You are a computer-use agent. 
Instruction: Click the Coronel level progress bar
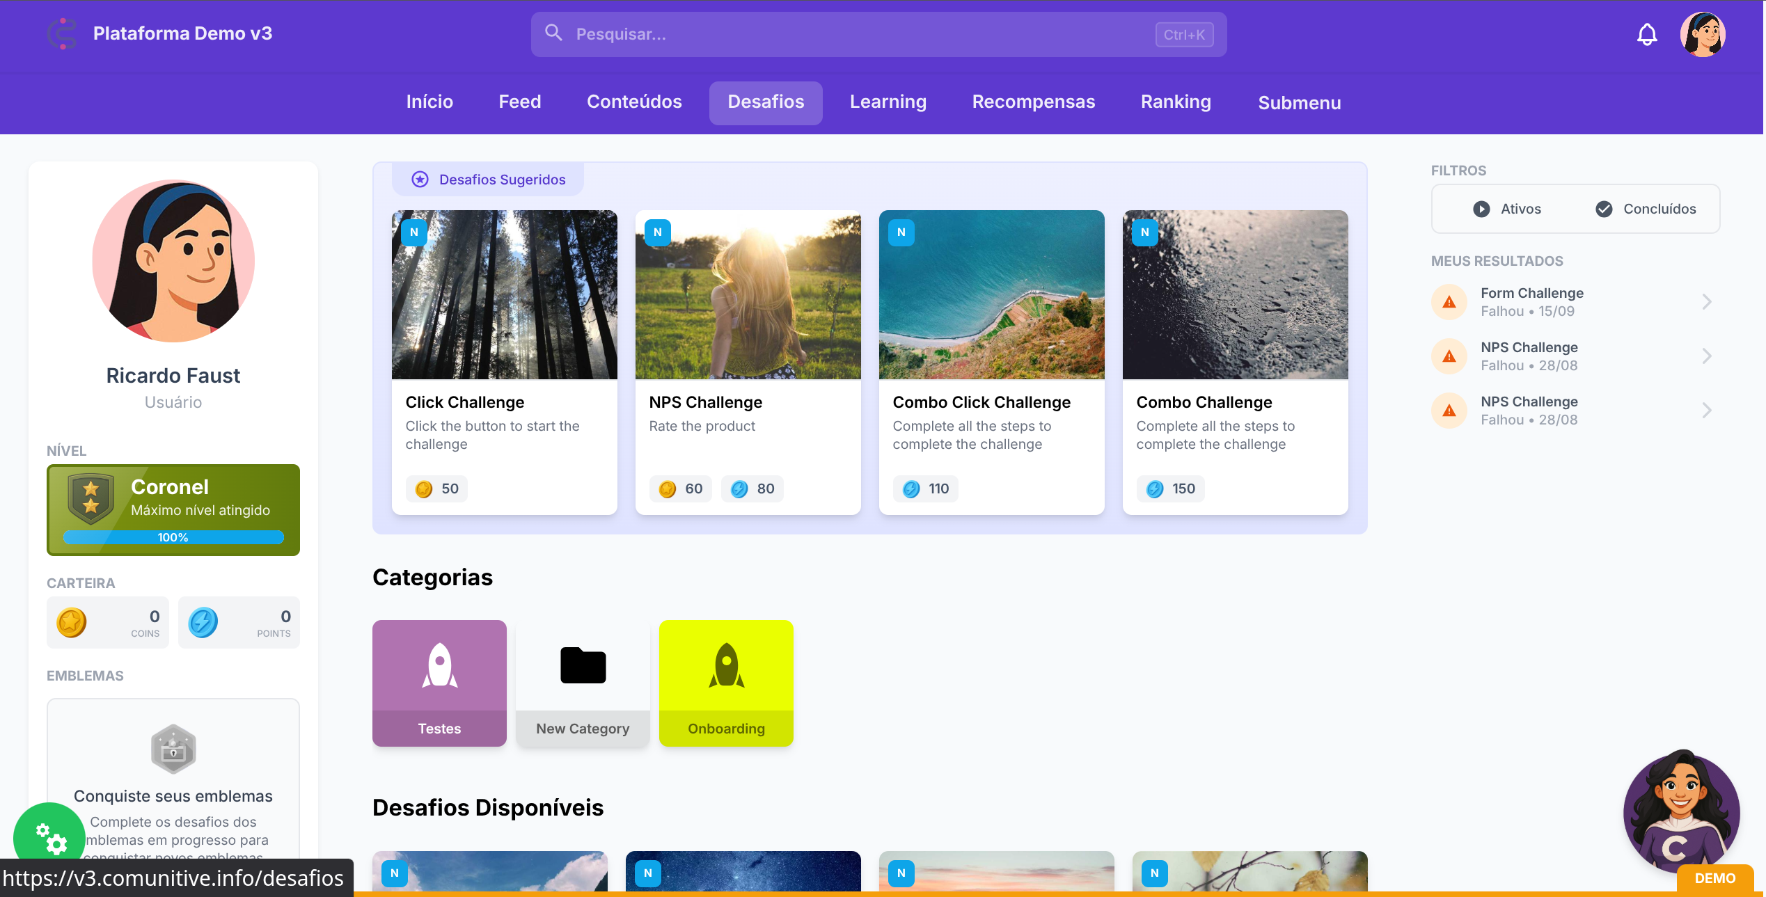[173, 537]
